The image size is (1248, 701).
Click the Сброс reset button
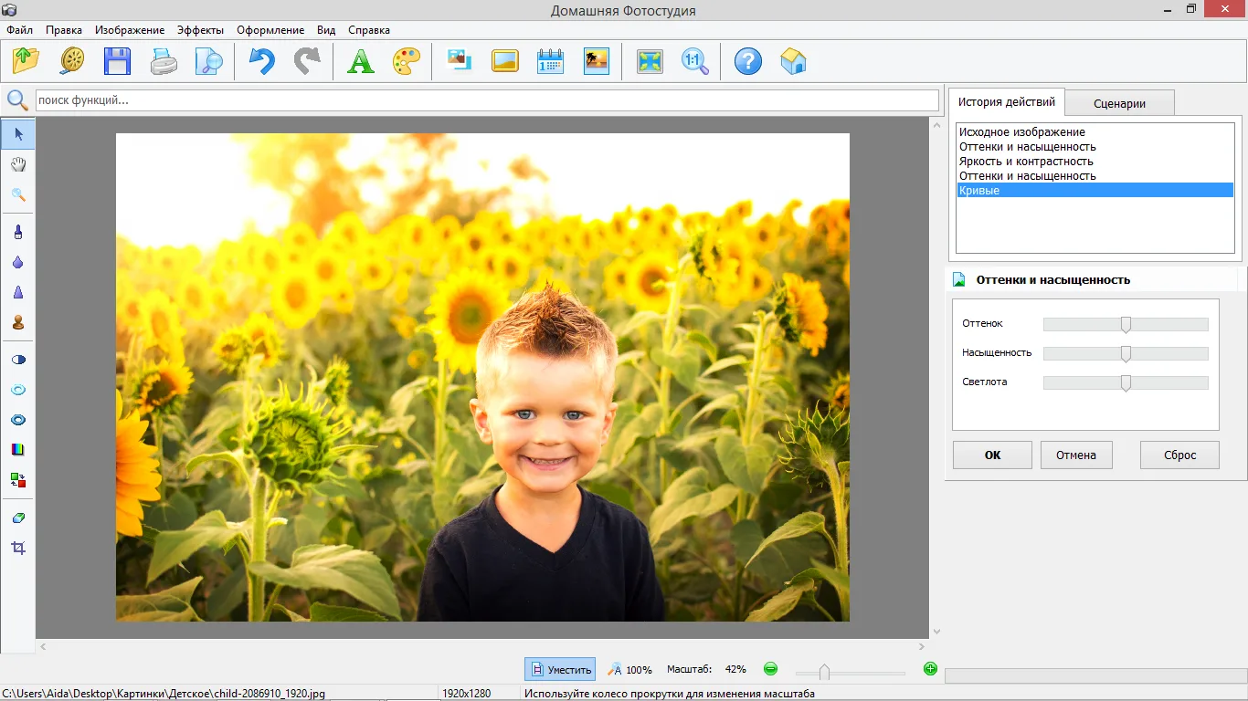(1179, 455)
